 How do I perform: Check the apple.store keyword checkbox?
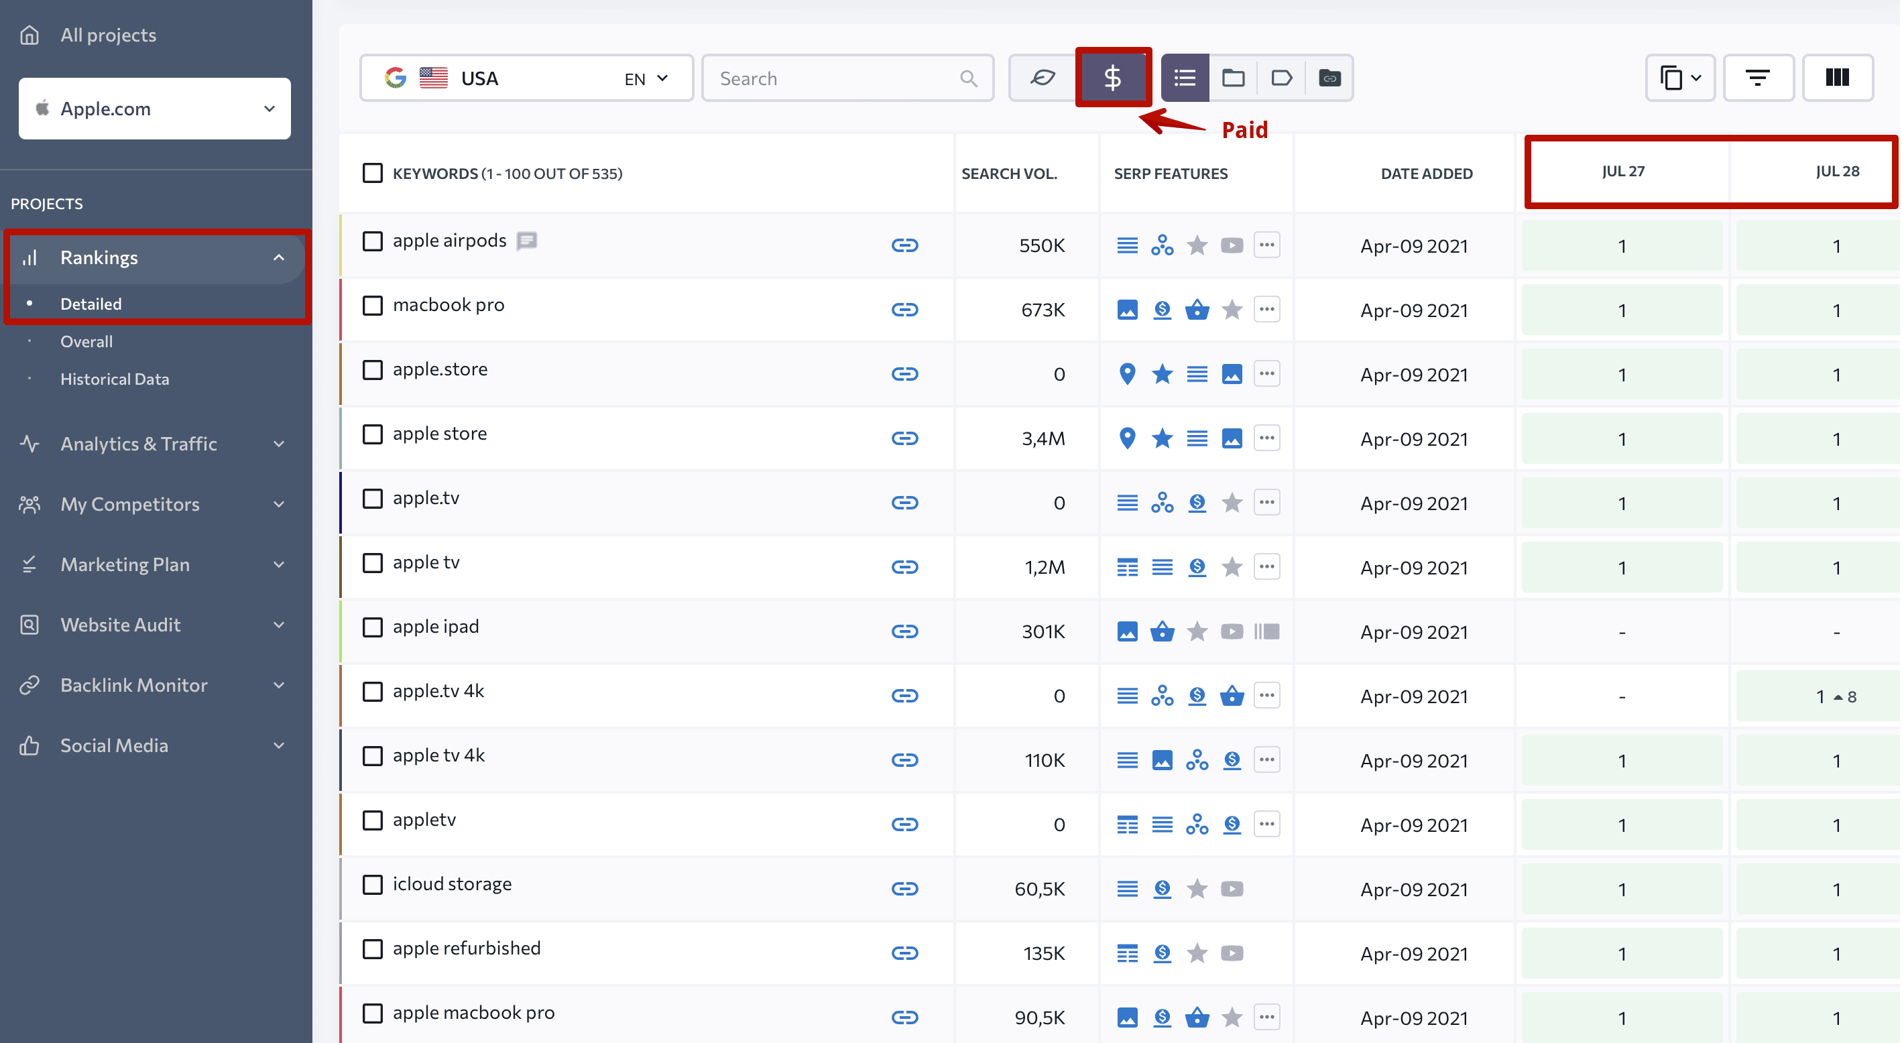[373, 369]
